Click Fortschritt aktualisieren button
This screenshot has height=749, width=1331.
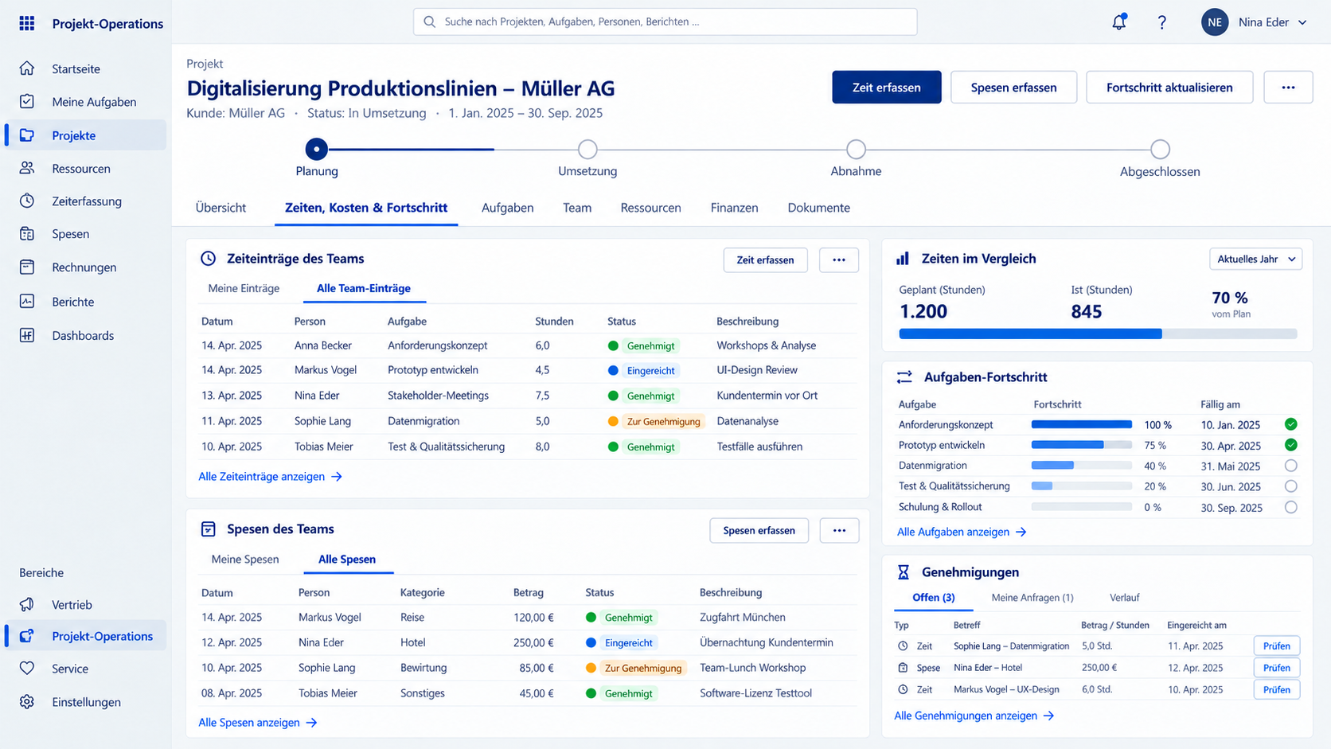coord(1169,87)
